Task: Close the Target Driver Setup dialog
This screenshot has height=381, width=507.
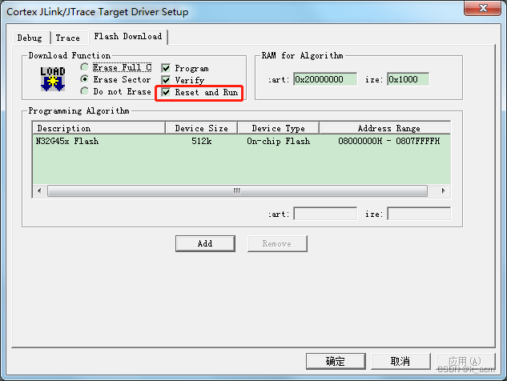Action: (483, 8)
